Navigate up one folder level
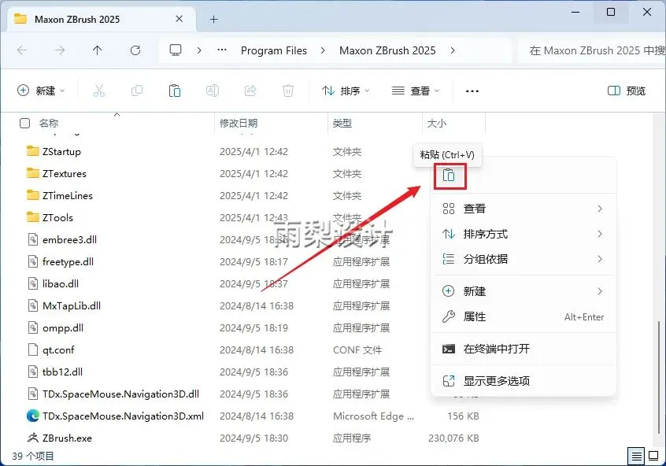The height and width of the screenshot is (466, 666). [x=98, y=50]
